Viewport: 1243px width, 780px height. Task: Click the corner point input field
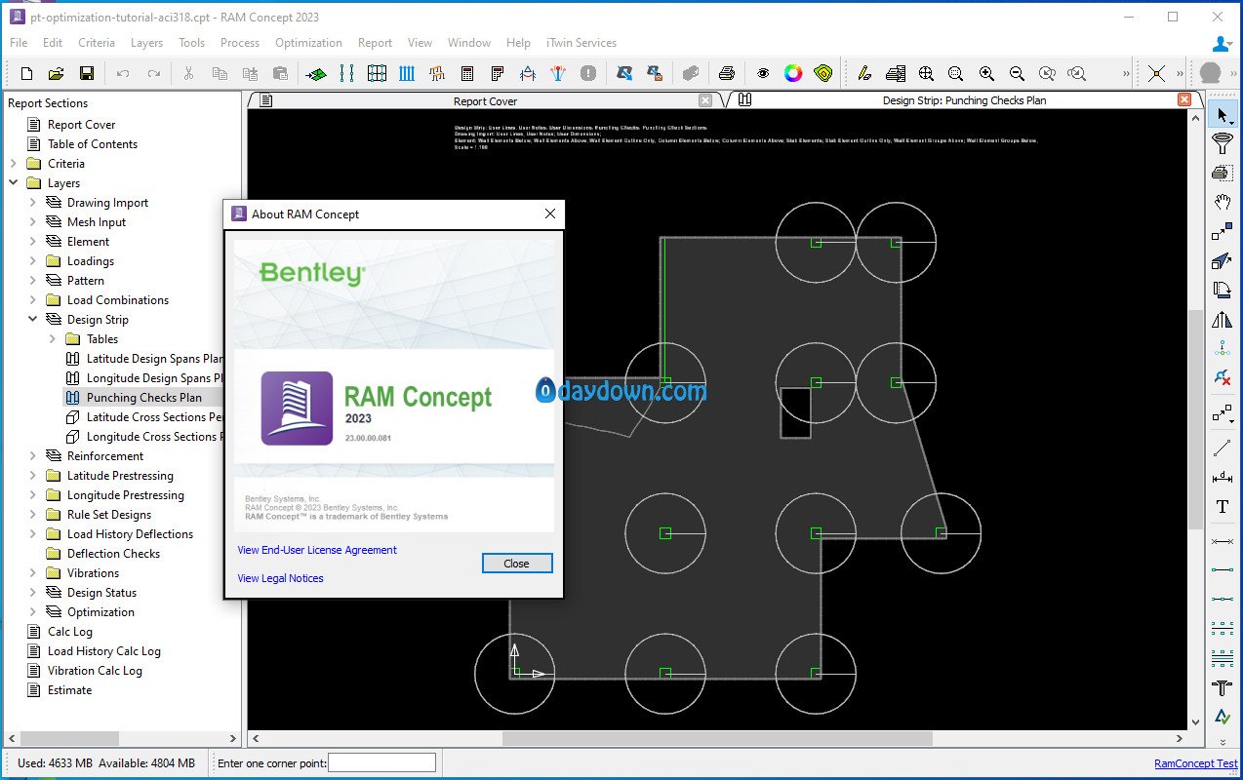click(x=381, y=763)
